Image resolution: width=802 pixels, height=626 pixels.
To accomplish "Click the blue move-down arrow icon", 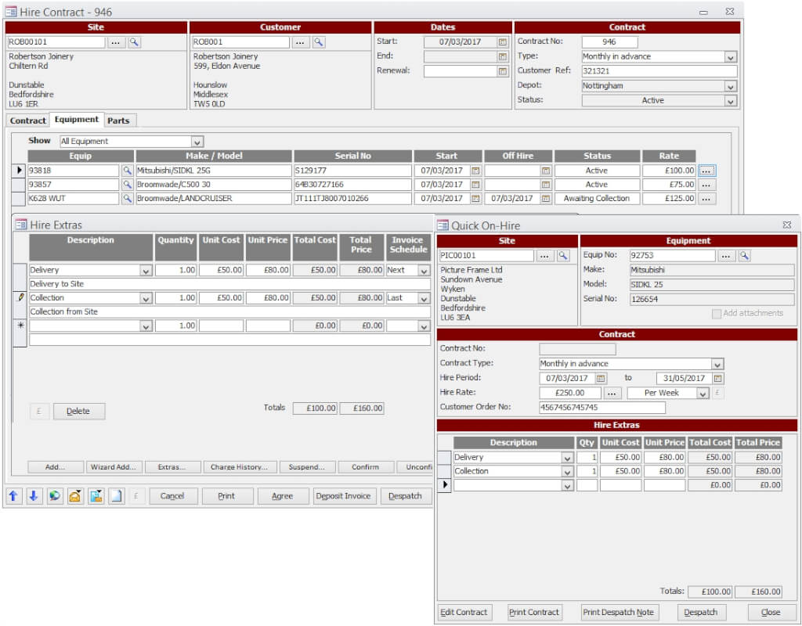I will (x=32, y=495).
